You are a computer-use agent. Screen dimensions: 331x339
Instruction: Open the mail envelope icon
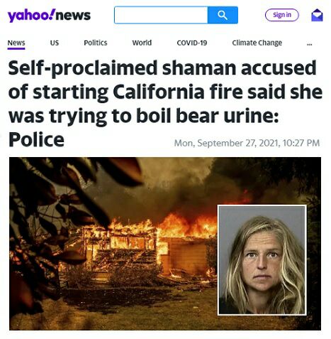(x=317, y=15)
